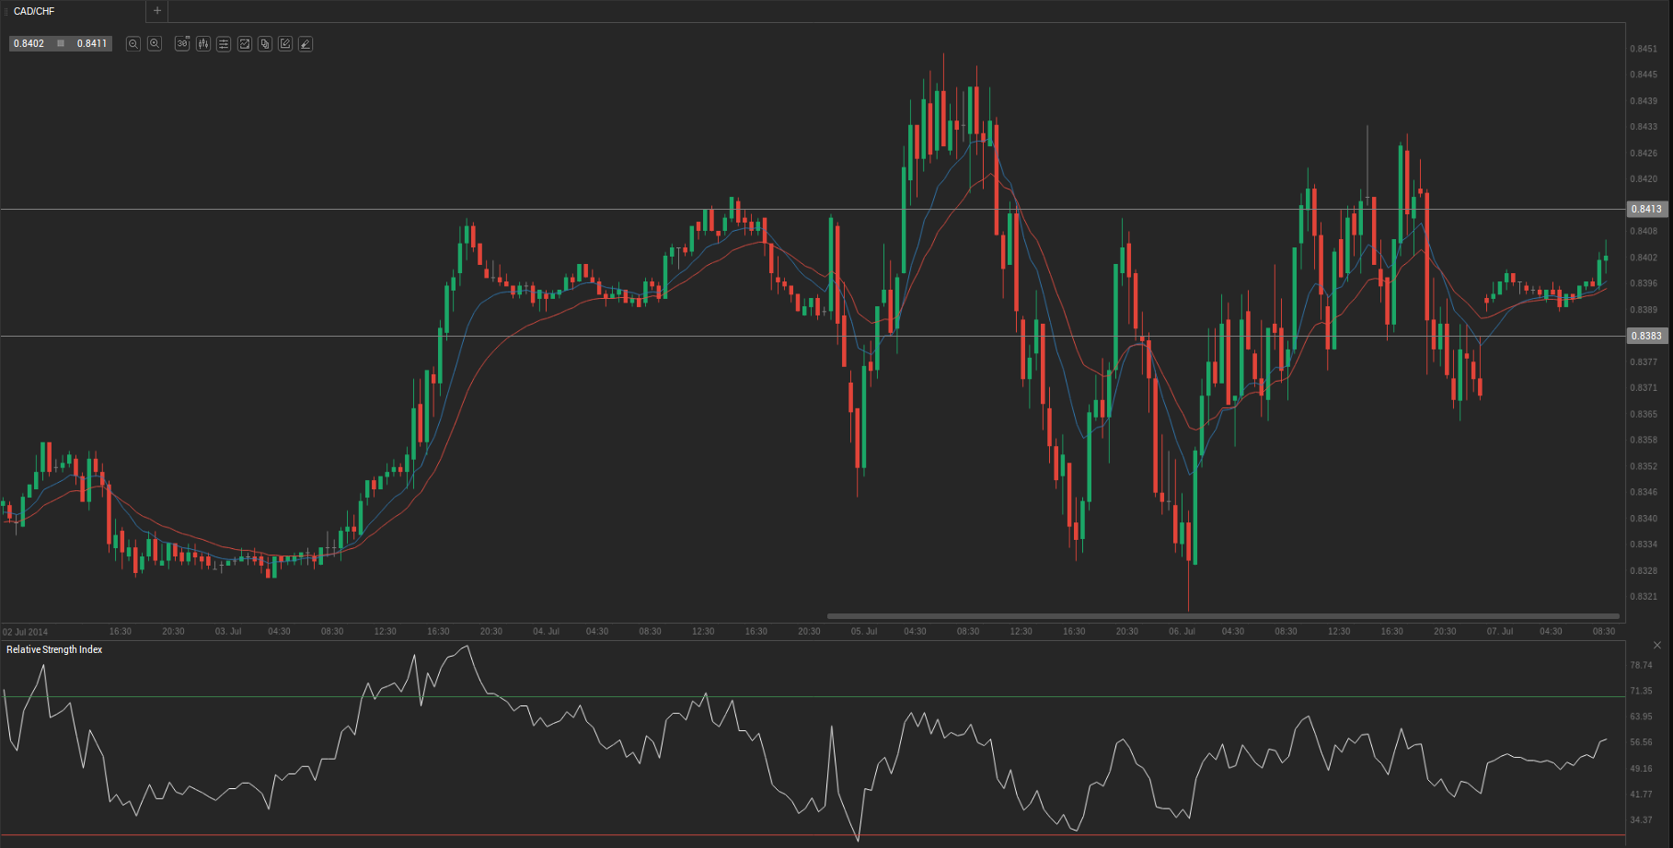Viewport: 1673px width, 848px height.
Task: Select the 0.8383 price level marker
Action: [x=1646, y=336]
